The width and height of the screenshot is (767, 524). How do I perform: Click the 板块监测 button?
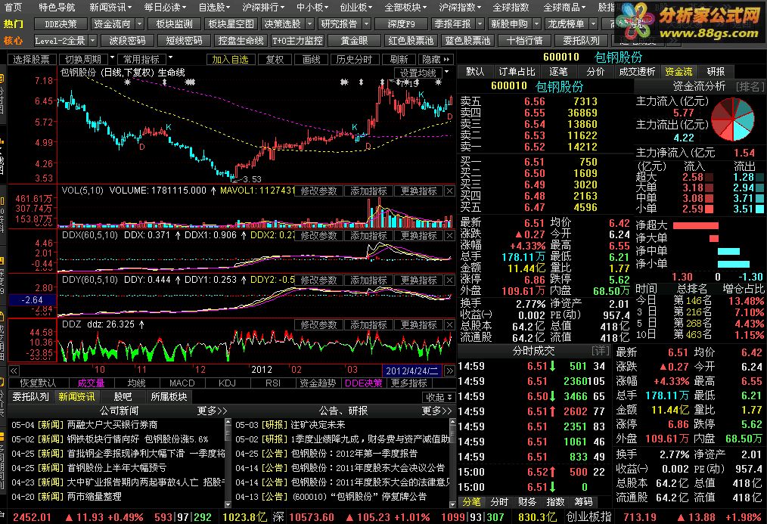click(x=174, y=23)
